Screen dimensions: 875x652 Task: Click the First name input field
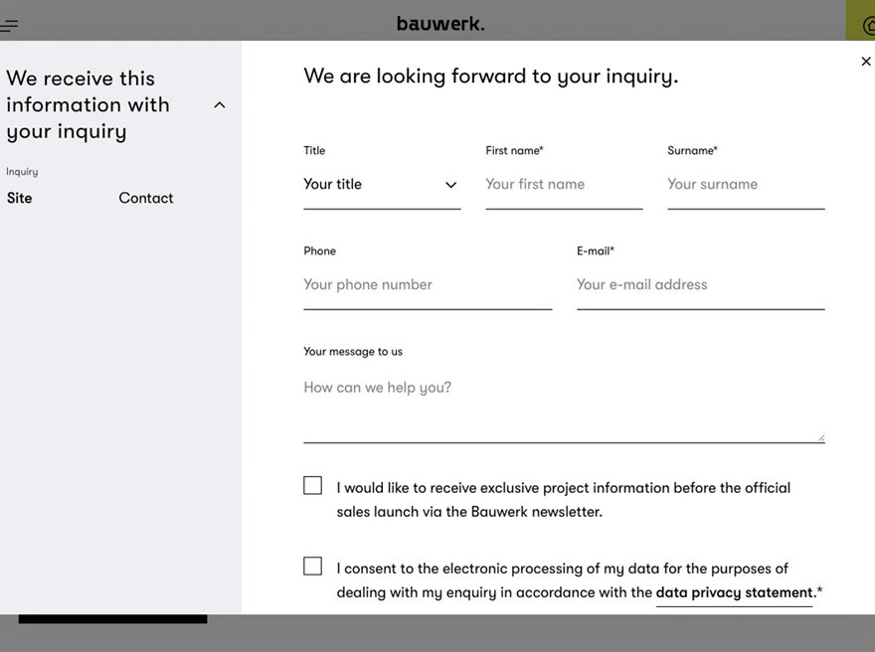(x=562, y=184)
